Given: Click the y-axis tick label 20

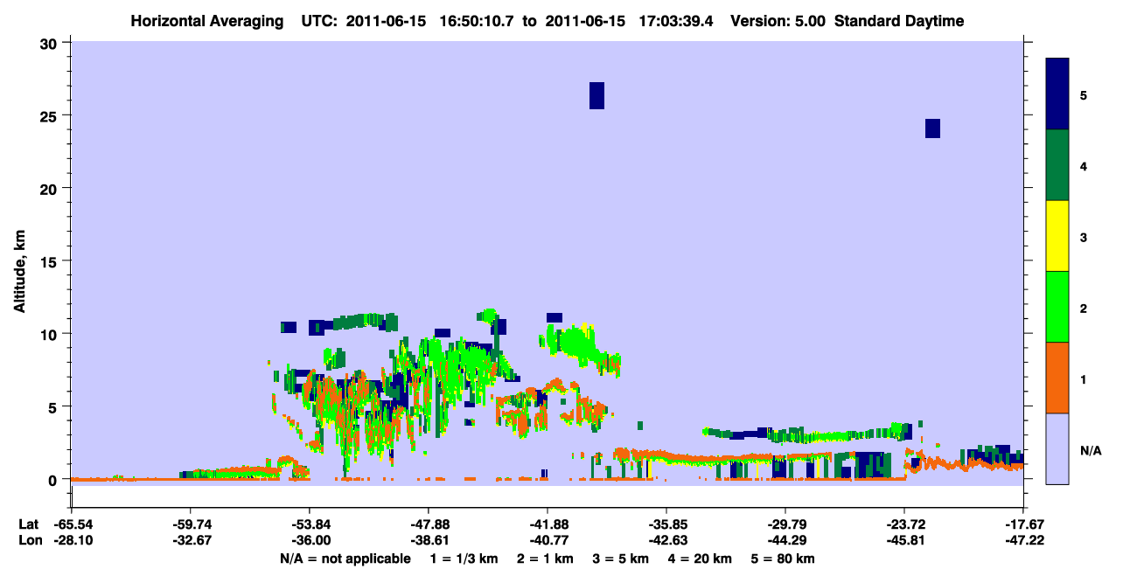Looking at the screenshot, I should (51, 189).
